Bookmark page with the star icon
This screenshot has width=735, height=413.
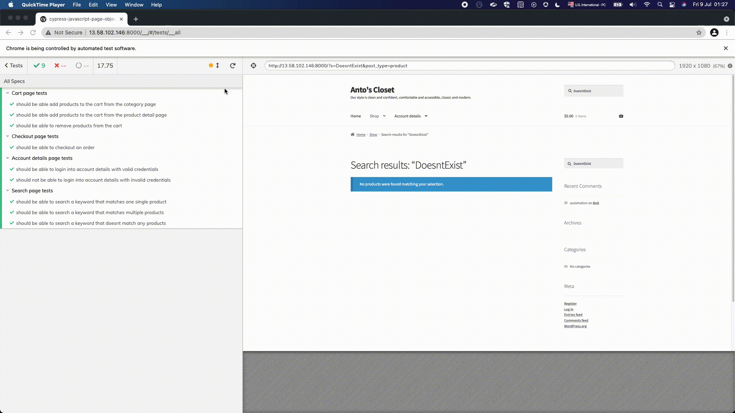699,33
